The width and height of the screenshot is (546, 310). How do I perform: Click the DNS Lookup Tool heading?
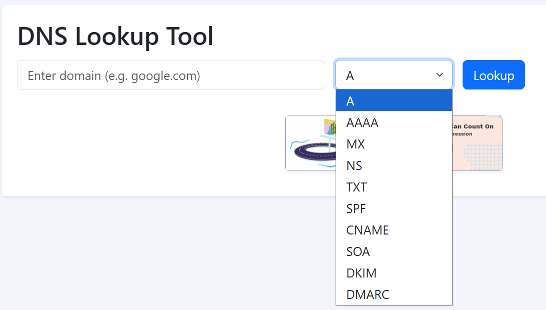(115, 36)
